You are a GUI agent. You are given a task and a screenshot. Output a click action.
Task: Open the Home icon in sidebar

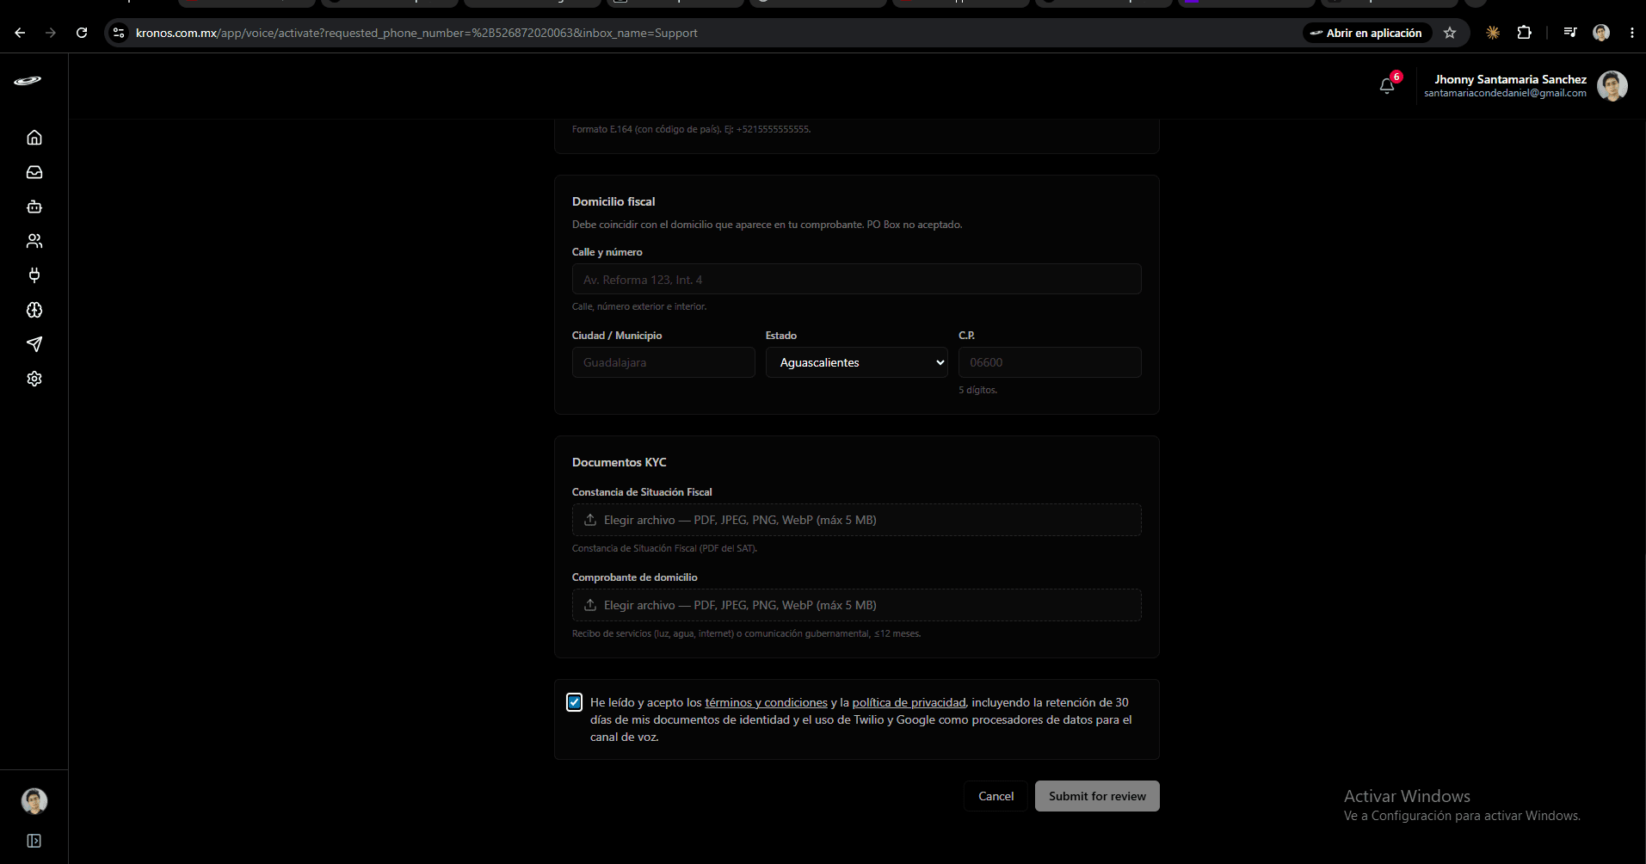coord(34,138)
